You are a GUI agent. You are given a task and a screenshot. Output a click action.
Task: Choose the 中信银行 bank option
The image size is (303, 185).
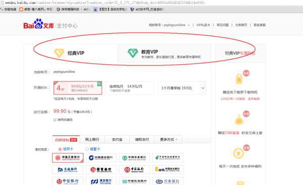[x=68, y=181]
